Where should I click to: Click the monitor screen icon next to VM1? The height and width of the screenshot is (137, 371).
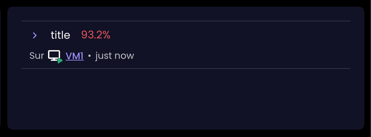pos(54,55)
